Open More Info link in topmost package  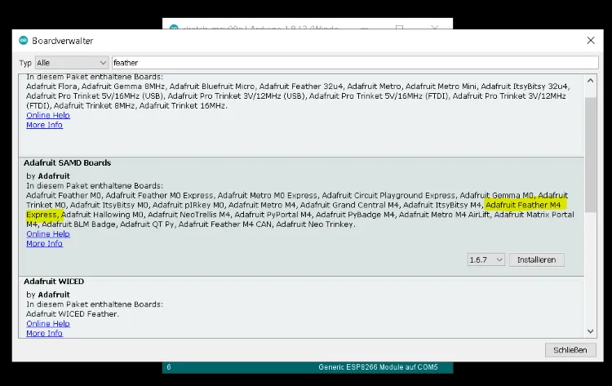(44, 125)
